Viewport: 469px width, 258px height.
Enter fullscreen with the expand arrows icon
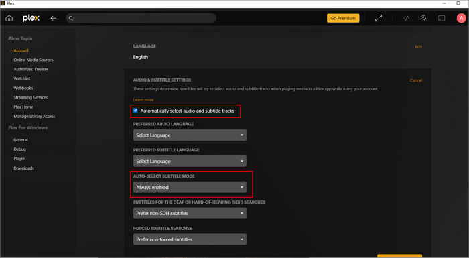tap(379, 18)
